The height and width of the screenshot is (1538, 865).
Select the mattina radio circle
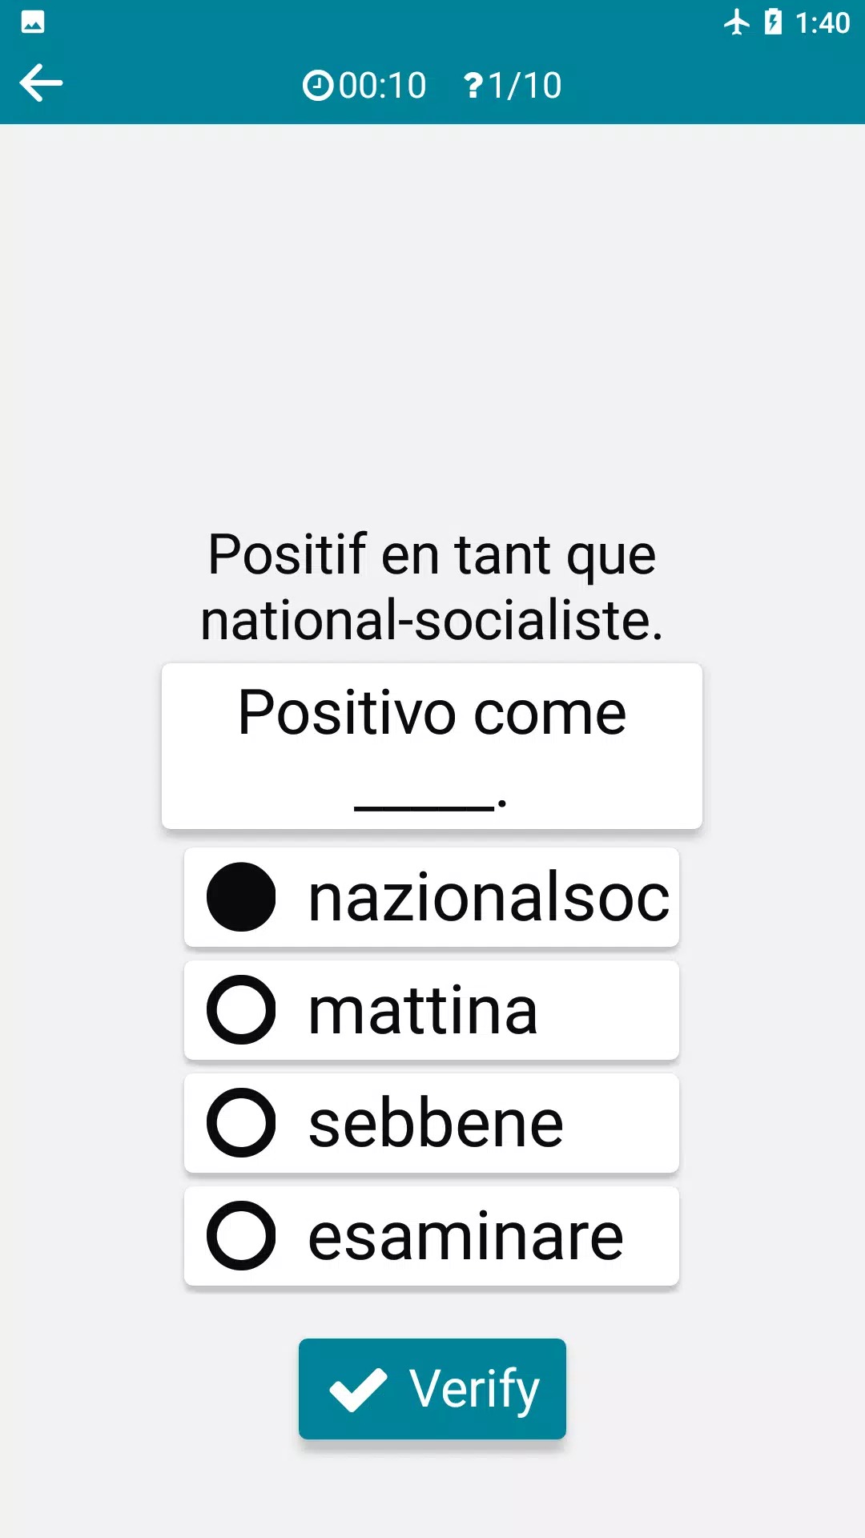[241, 1010]
